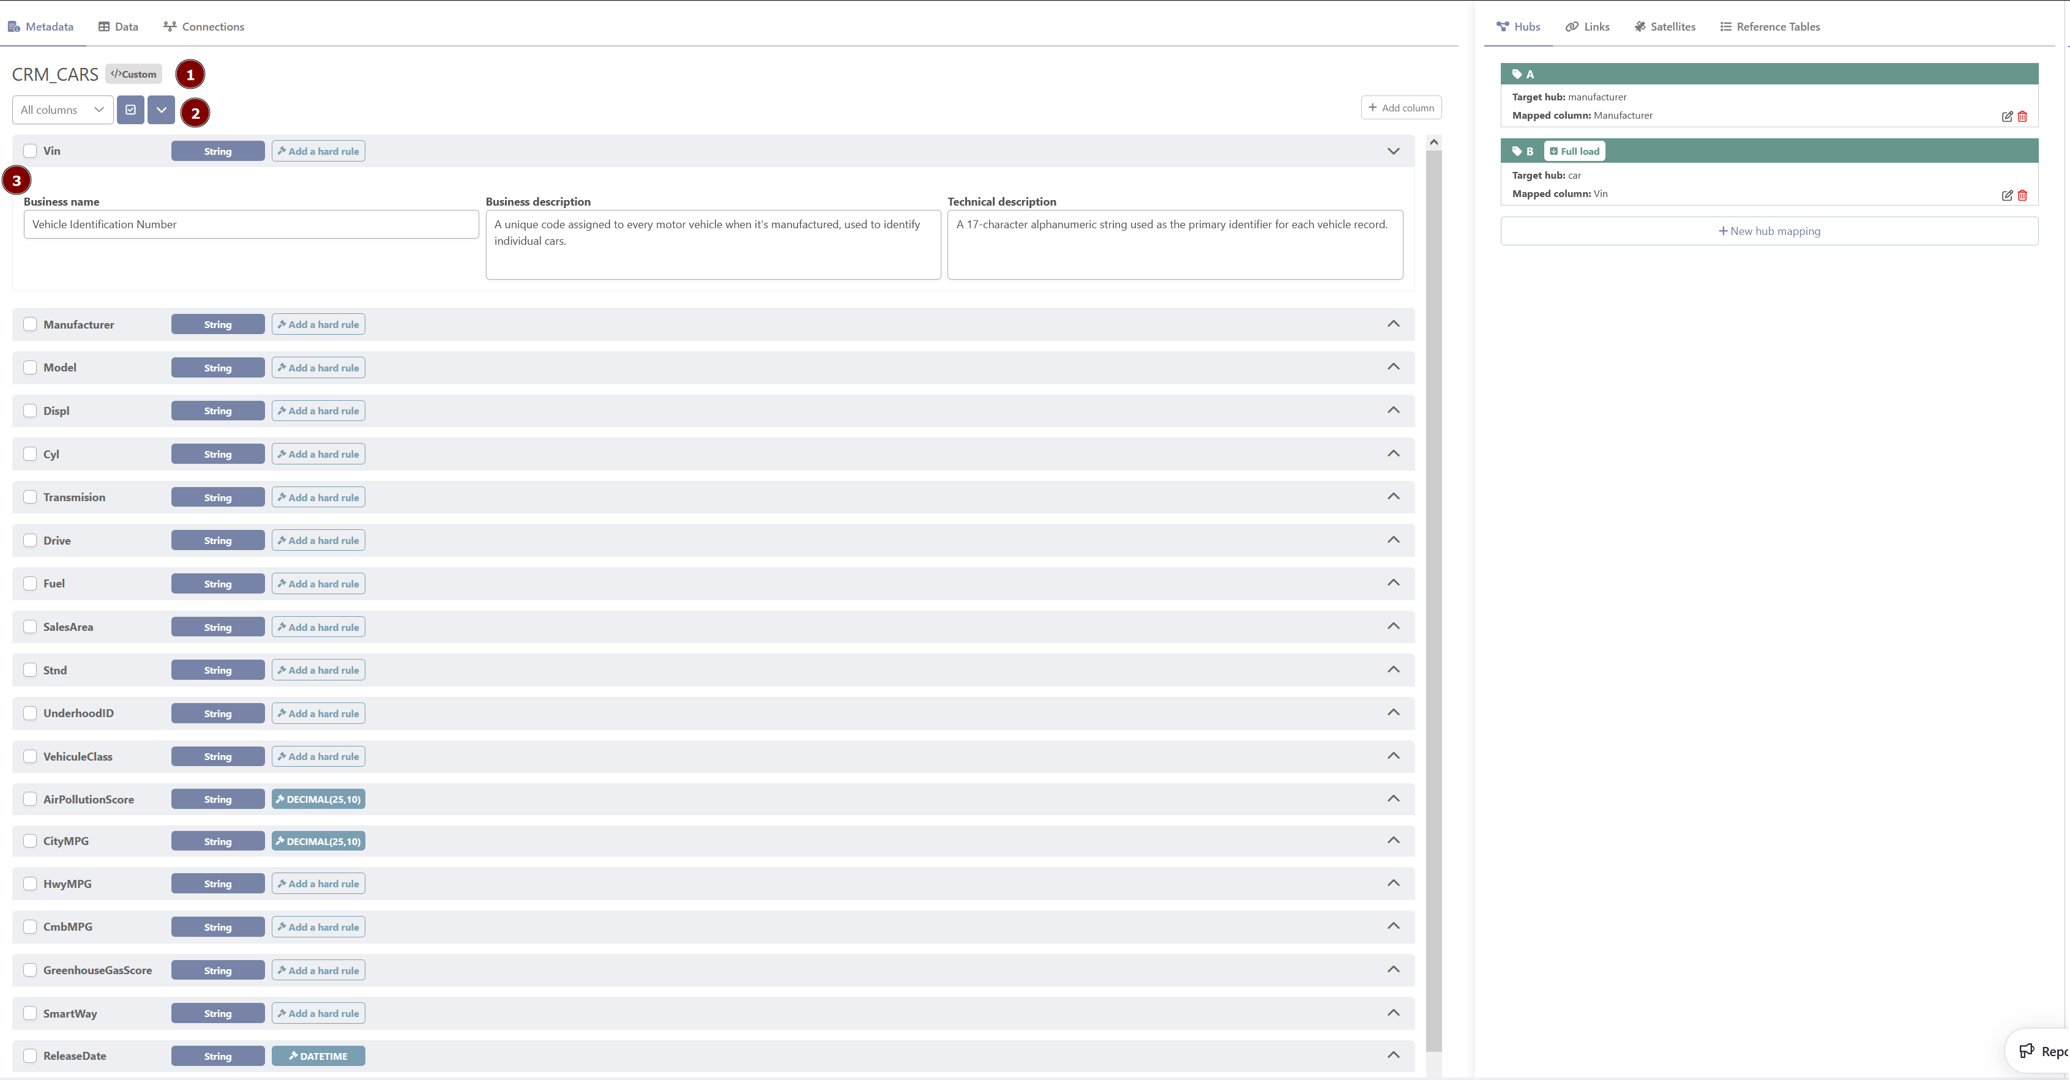Click the String type badge for Model
2070x1080 pixels.
pos(218,368)
